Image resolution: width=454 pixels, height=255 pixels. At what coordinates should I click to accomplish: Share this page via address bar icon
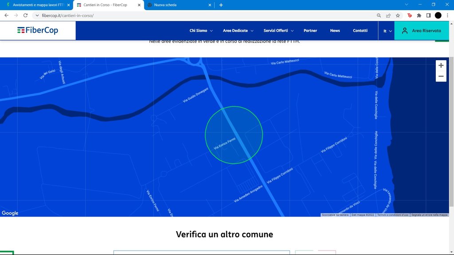click(x=388, y=15)
